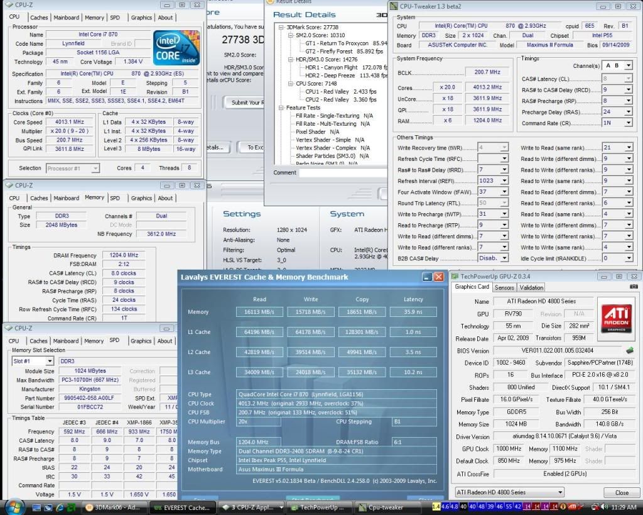Switch to TechPowerUp taskbar button
The height and width of the screenshot is (515, 643).
coord(318,507)
